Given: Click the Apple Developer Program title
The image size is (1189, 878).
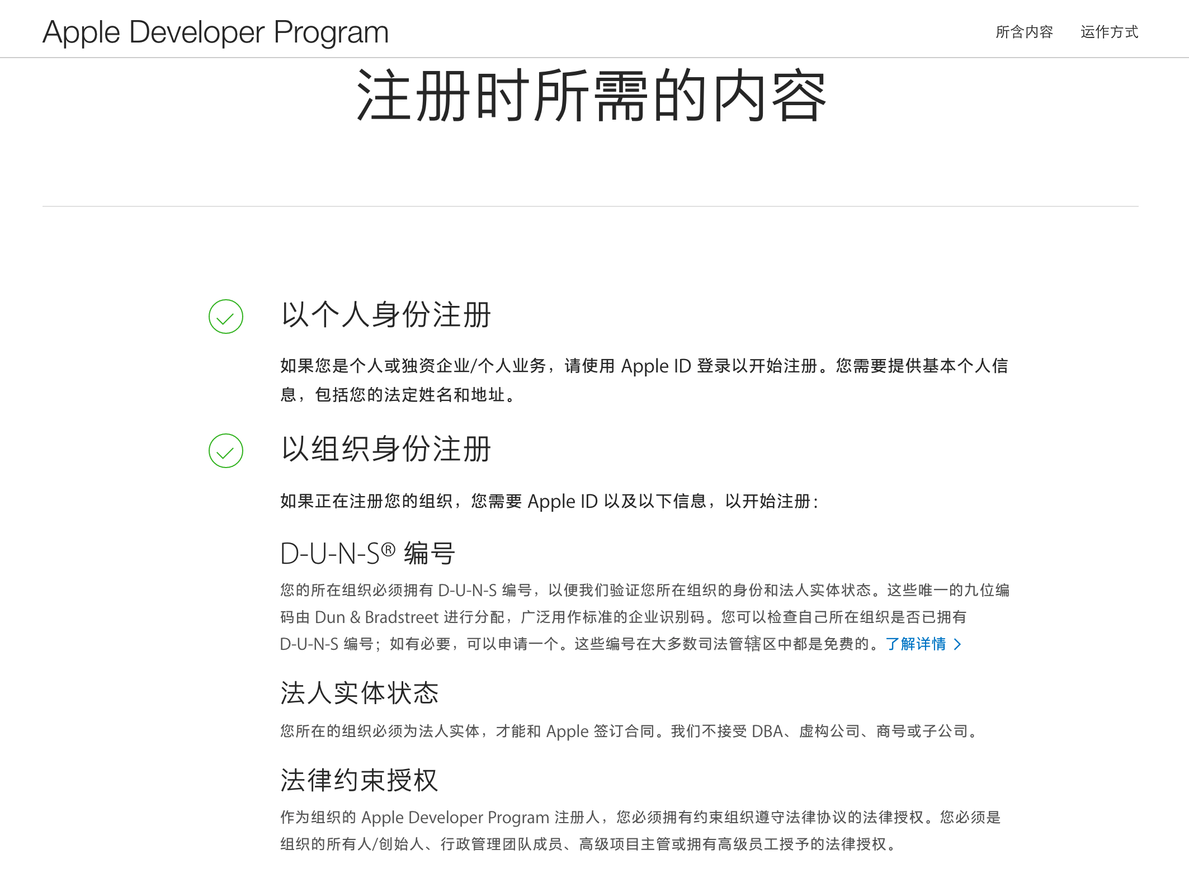Looking at the screenshot, I should pyautogui.click(x=215, y=32).
